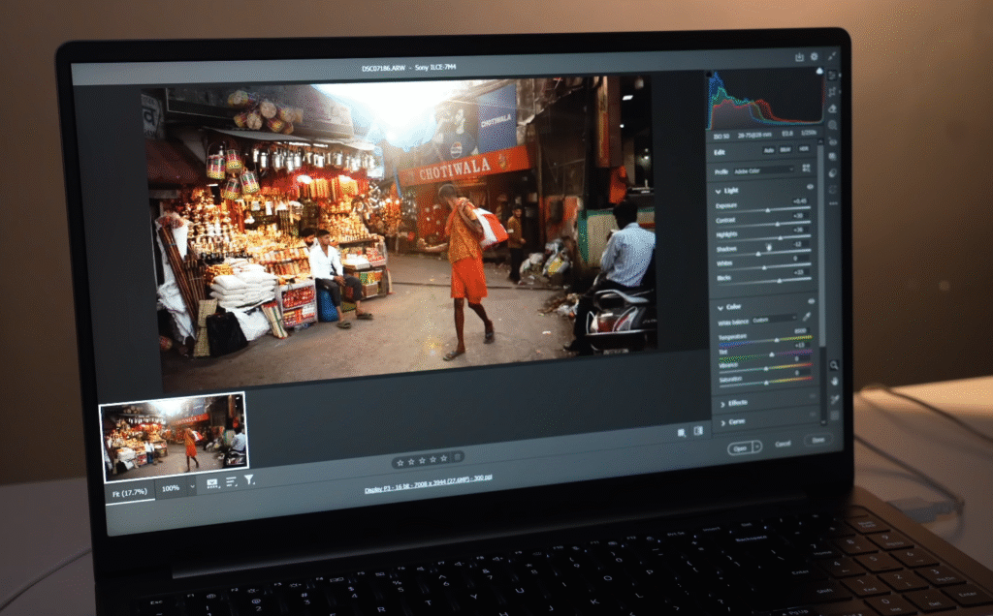Screen dimensions: 993x616
Task: Select the Zoom tool magnifier icon
Action: click(834, 365)
